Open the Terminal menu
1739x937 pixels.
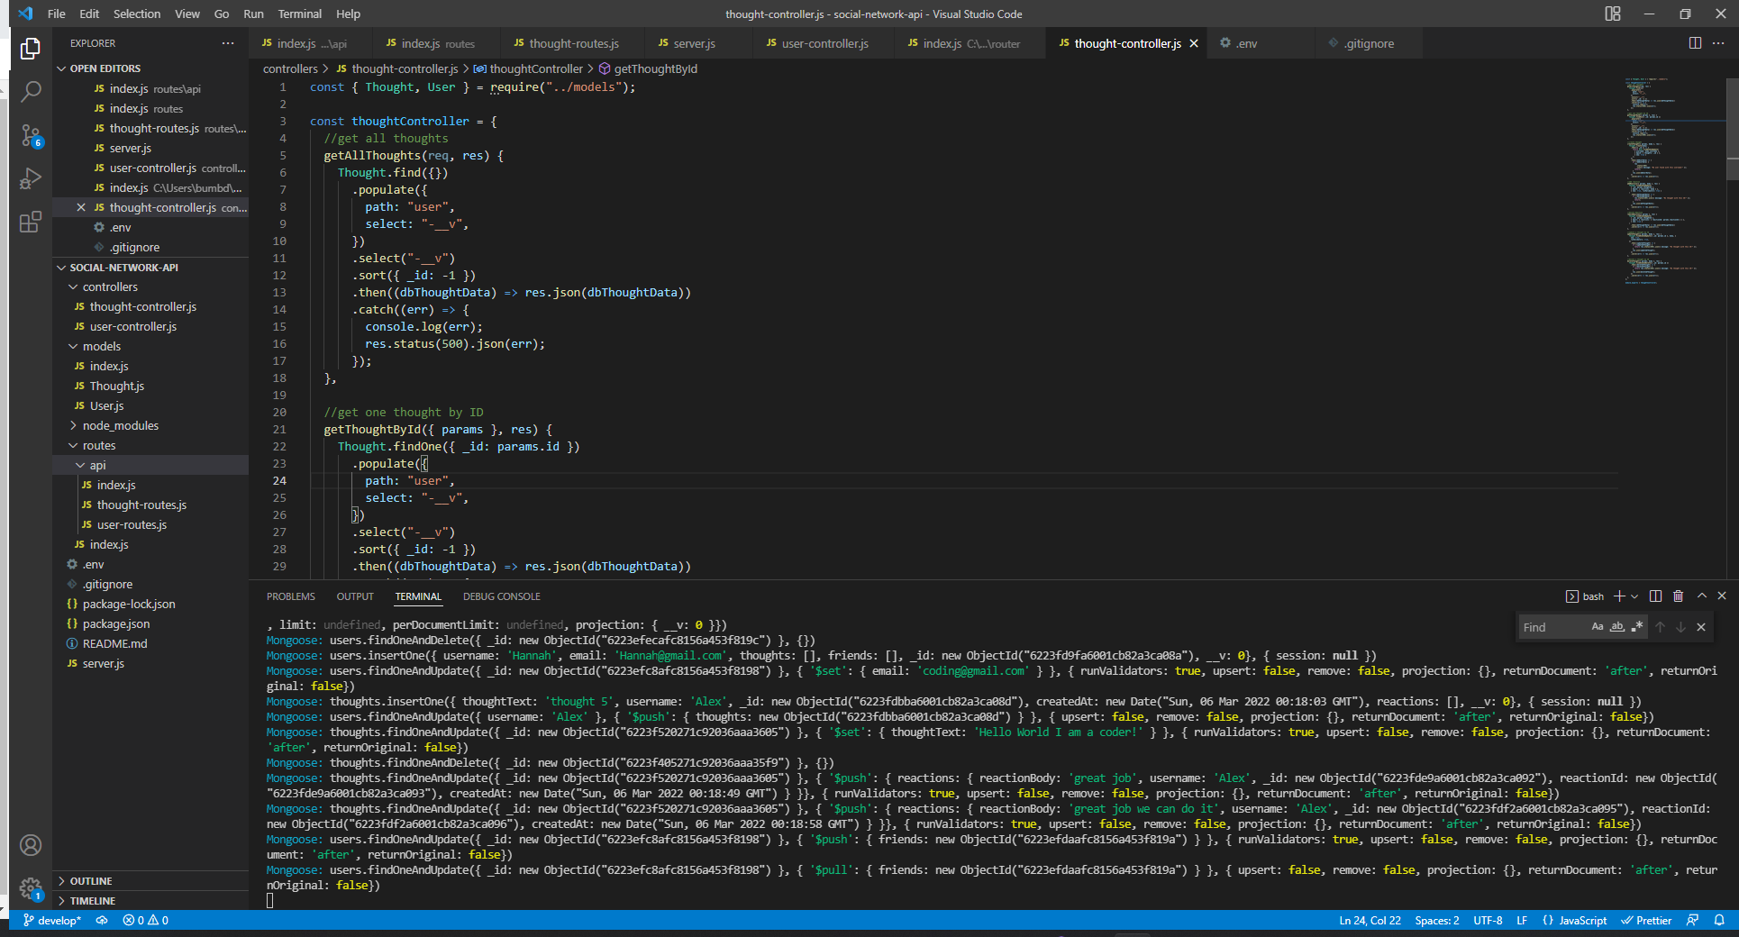(x=299, y=14)
